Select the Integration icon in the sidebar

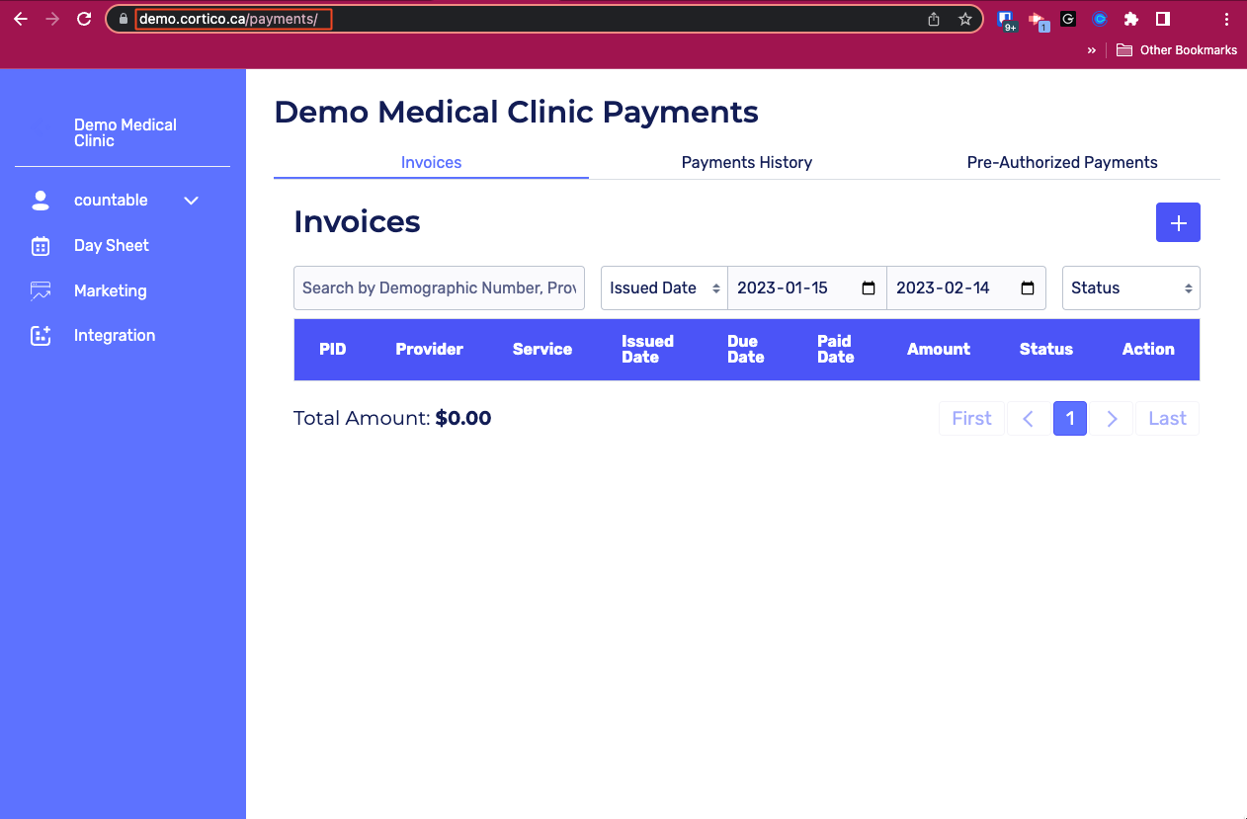pyautogui.click(x=40, y=335)
